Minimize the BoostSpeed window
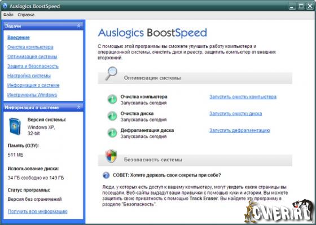The height and width of the screenshot is (225, 316). (x=292, y=6)
